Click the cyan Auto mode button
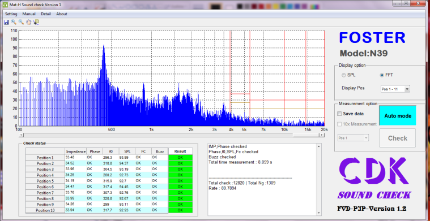 (397, 116)
